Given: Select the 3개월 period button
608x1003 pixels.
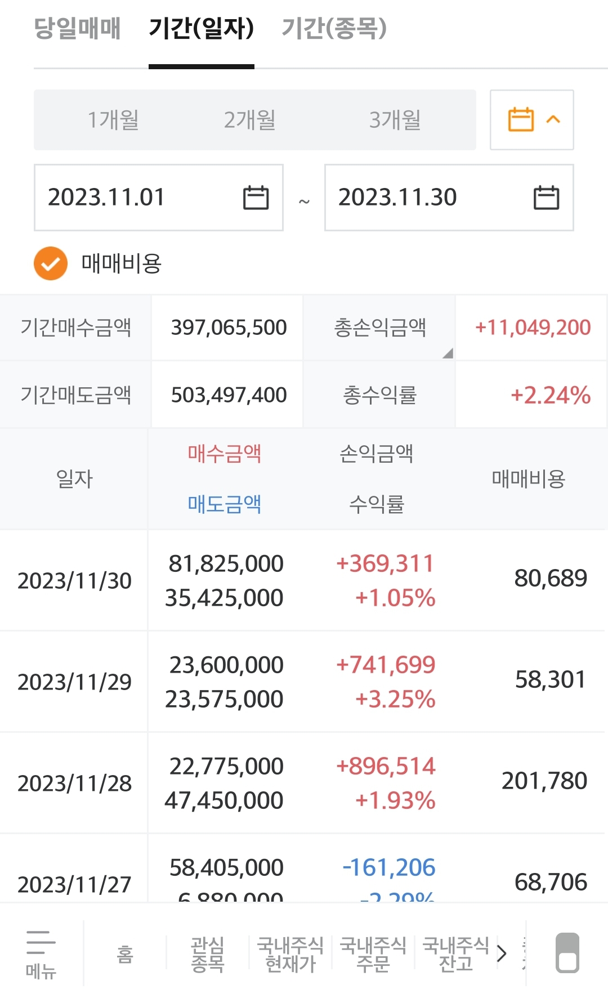Looking at the screenshot, I should click(x=395, y=120).
